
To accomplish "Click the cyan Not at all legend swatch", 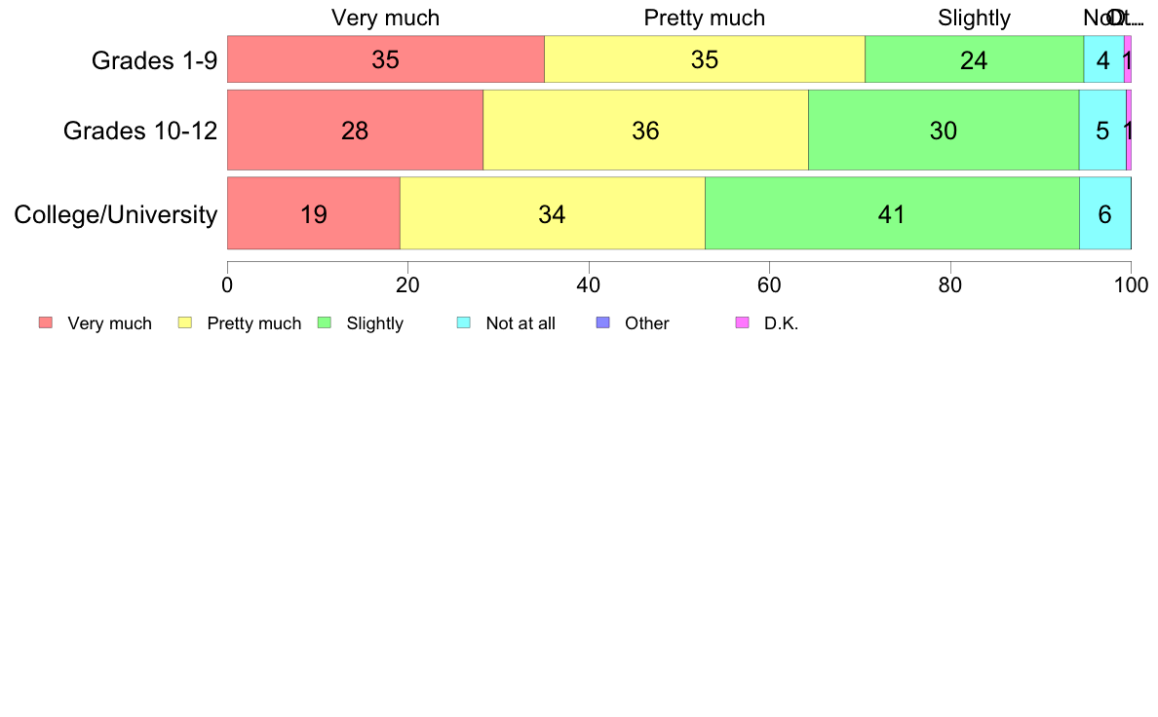I will tap(464, 322).
